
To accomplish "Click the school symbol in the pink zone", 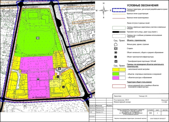I will point(38,79).
